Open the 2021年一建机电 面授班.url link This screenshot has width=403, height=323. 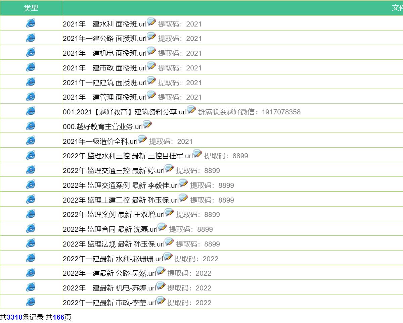pyautogui.click(x=104, y=53)
